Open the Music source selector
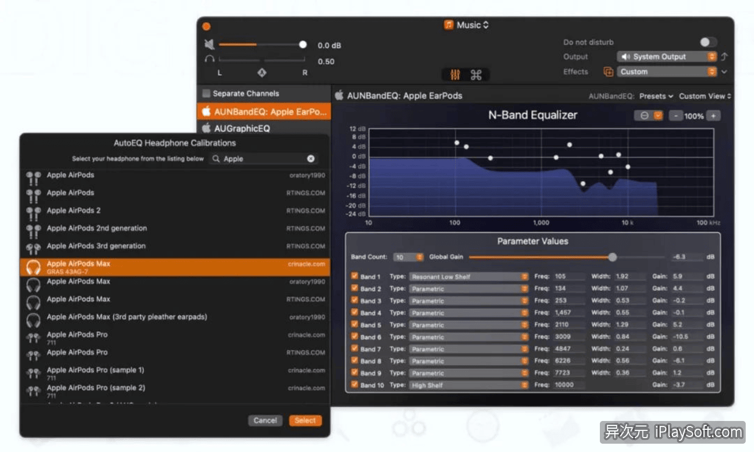754x452 pixels. 466,25
